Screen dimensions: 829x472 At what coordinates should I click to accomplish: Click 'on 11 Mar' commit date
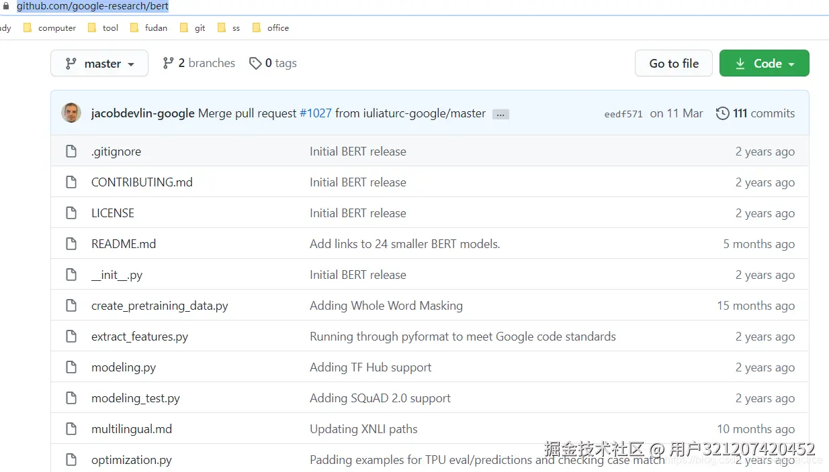point(677,113)
